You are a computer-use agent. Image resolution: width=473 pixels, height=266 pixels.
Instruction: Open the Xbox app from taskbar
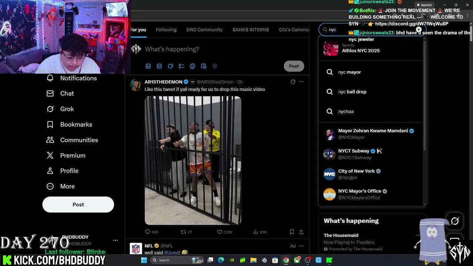(297, 260)
